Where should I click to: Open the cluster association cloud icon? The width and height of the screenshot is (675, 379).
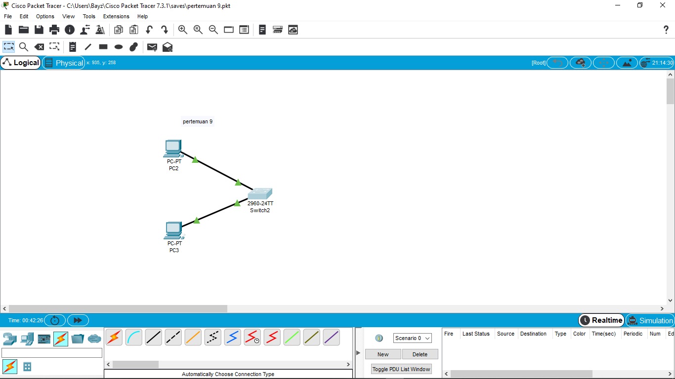pyautogui.click(x=293, y=30)
